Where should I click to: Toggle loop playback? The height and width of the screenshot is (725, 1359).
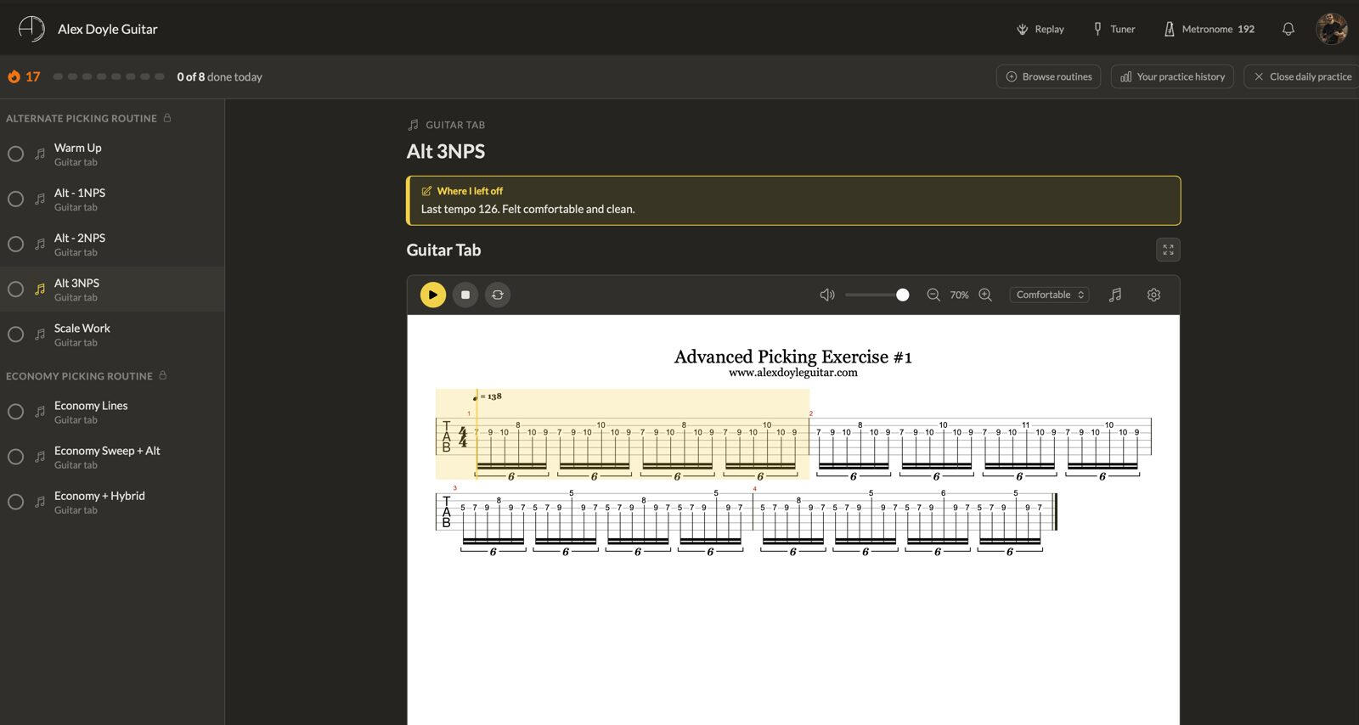pos(498,295)
